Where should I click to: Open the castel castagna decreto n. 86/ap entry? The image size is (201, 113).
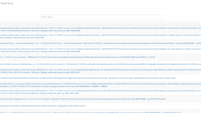coord(82,99)
